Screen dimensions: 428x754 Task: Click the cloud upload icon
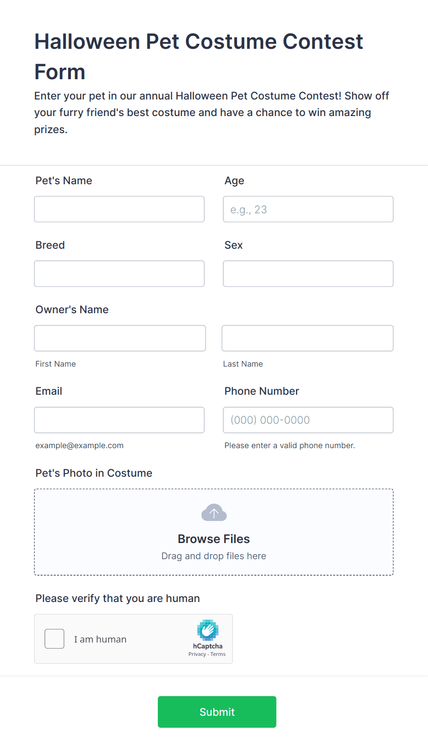[214, 512]
